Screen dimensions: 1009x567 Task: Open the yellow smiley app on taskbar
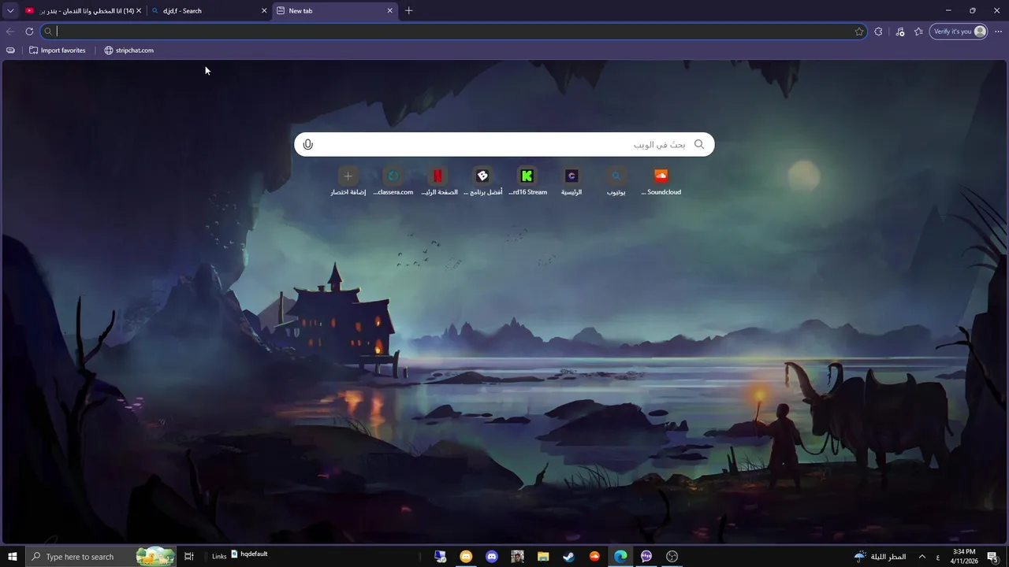coord(466,557)
